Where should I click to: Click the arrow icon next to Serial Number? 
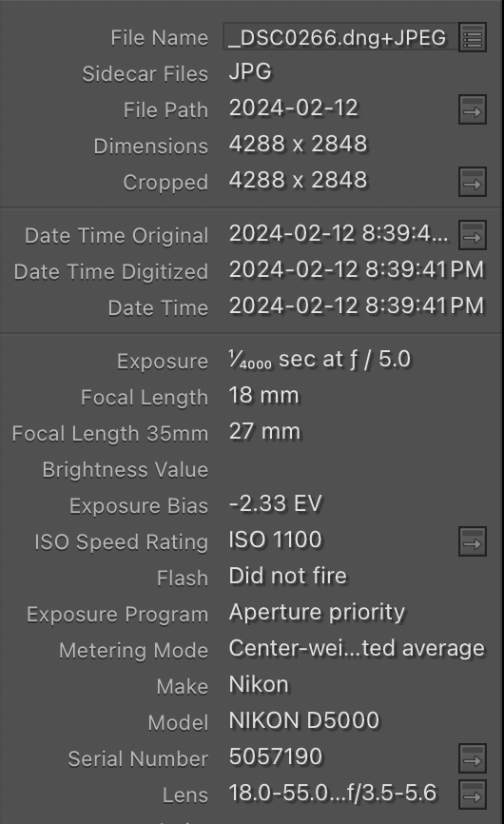pyautogui.click(x=473, y=758)
